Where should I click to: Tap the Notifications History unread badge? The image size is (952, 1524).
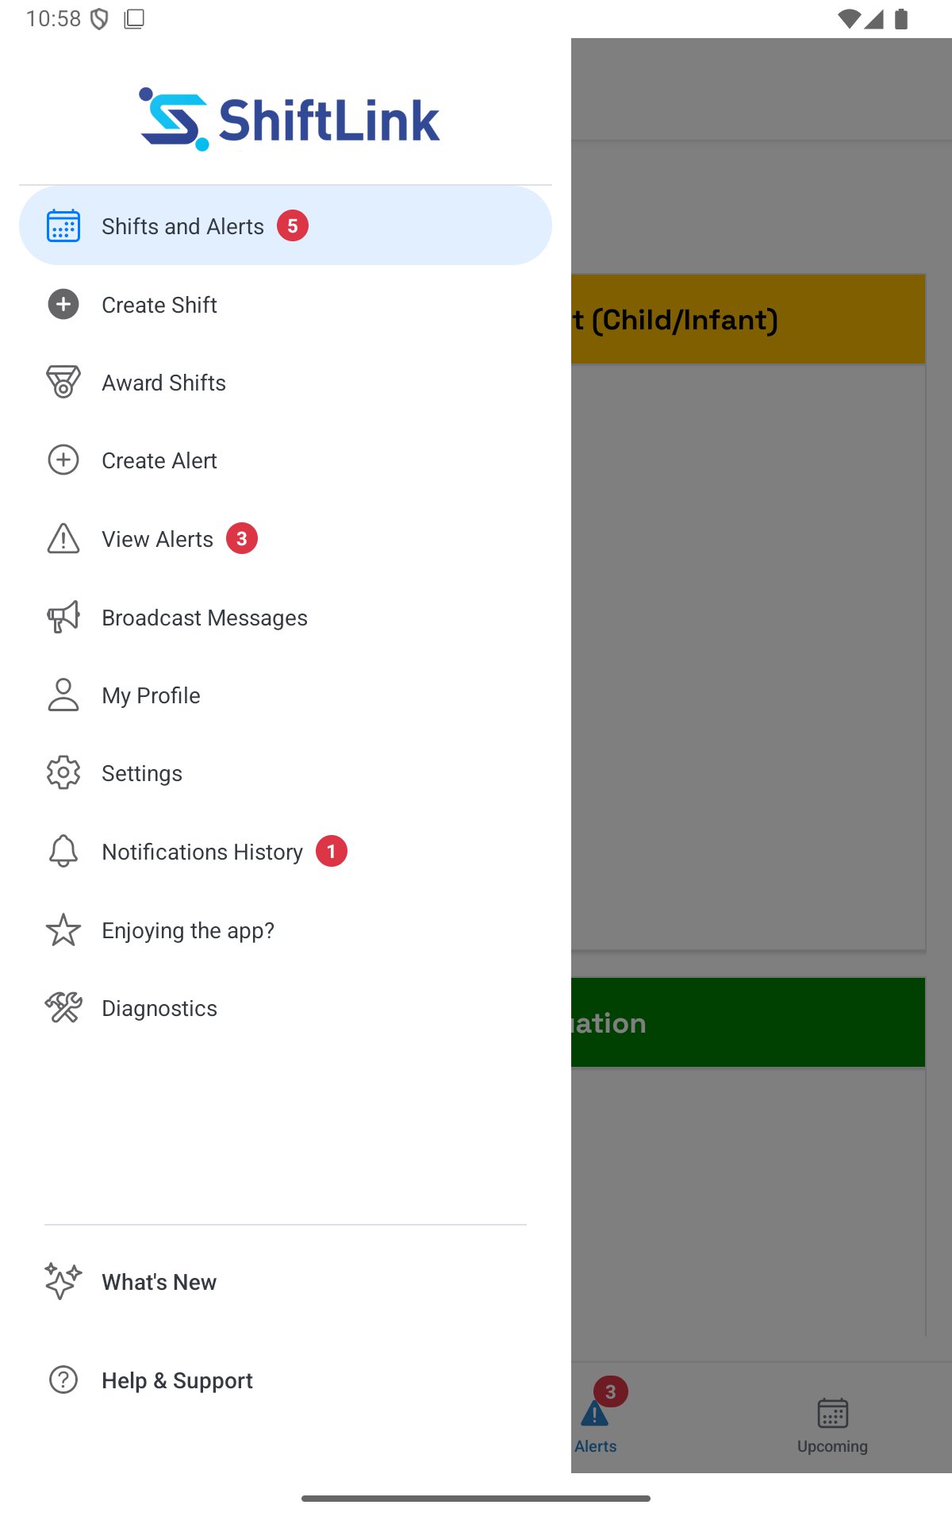point(332,852)
